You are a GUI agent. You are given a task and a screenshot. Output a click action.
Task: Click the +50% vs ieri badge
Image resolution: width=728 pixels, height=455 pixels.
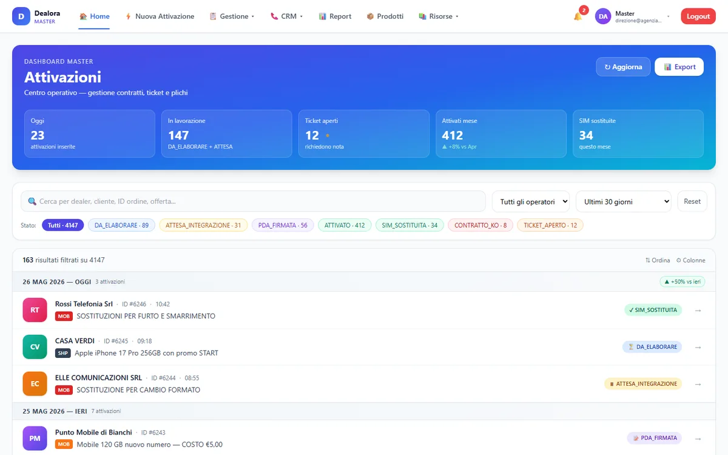tap(682, 281)
